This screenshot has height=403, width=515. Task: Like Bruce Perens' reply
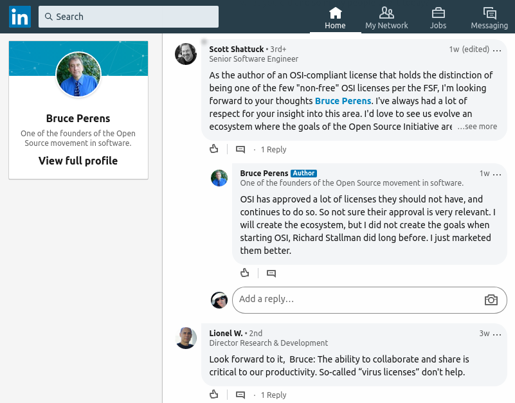pyautogui.click(x=245, y=273)
